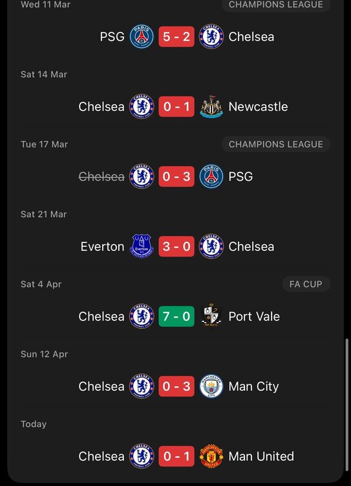Click the Everton club crest
Viewport: 351px width, 486px height.
[x=142, y=246]
